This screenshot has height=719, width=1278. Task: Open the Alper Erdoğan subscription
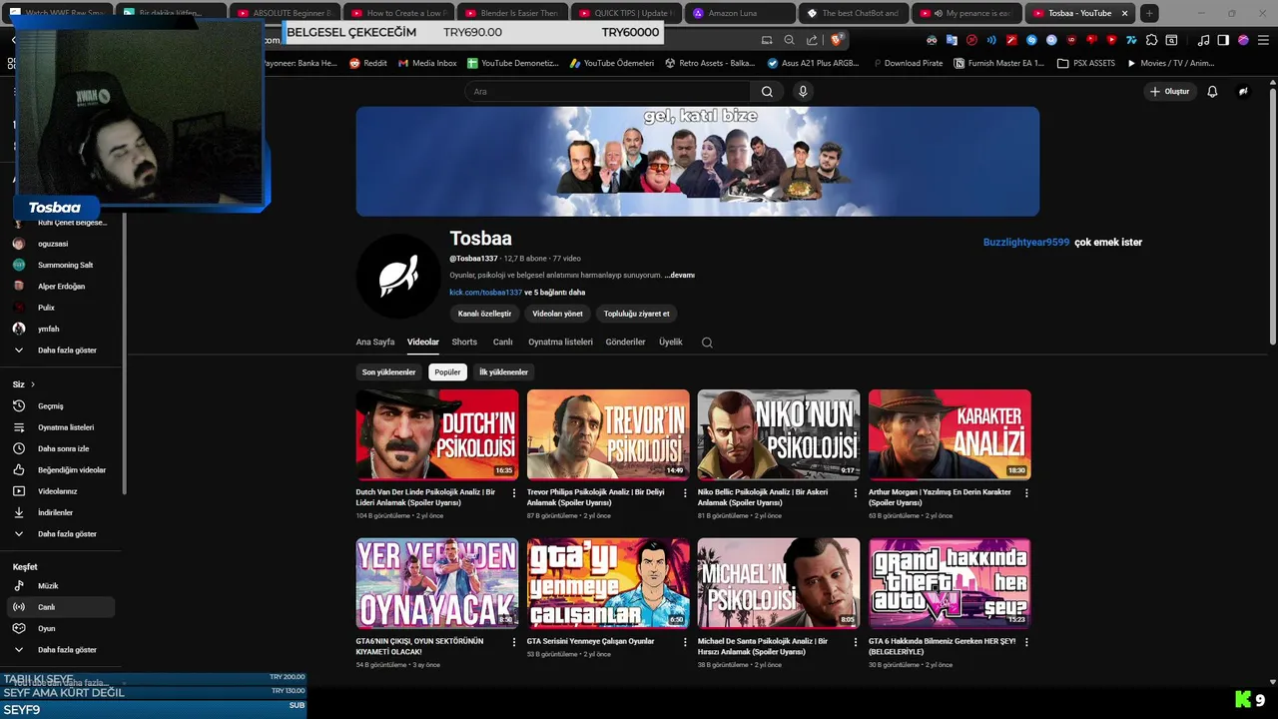(x=62, y=287)
